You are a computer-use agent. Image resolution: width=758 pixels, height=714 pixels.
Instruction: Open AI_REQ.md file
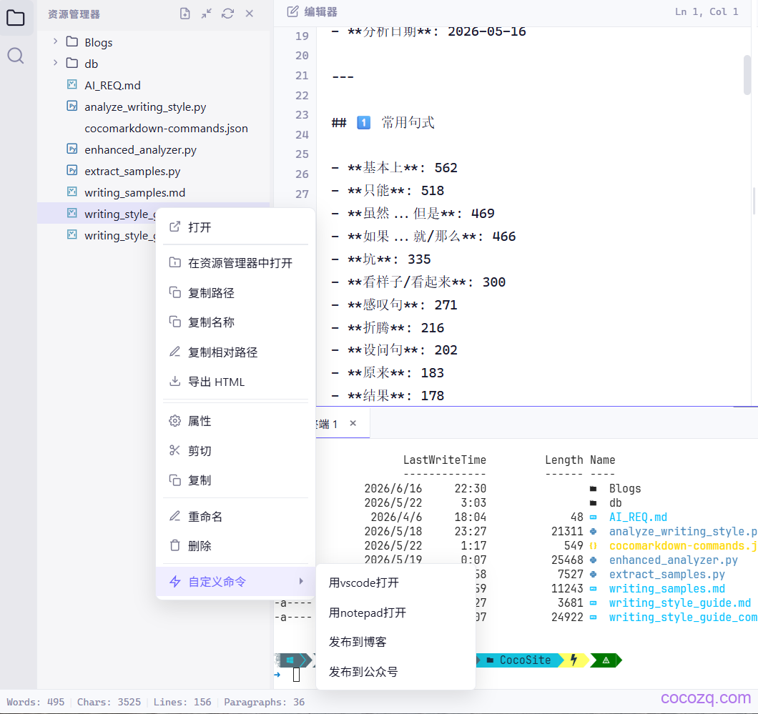tap(154, 86)
